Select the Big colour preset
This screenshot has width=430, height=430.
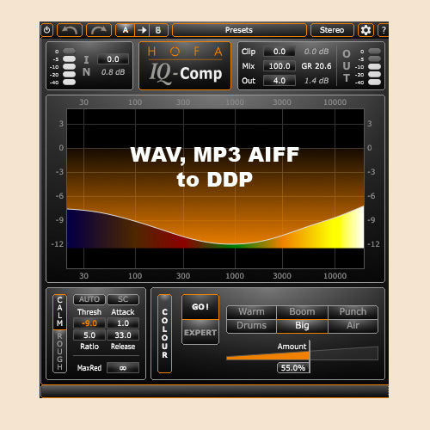[302, 326]
